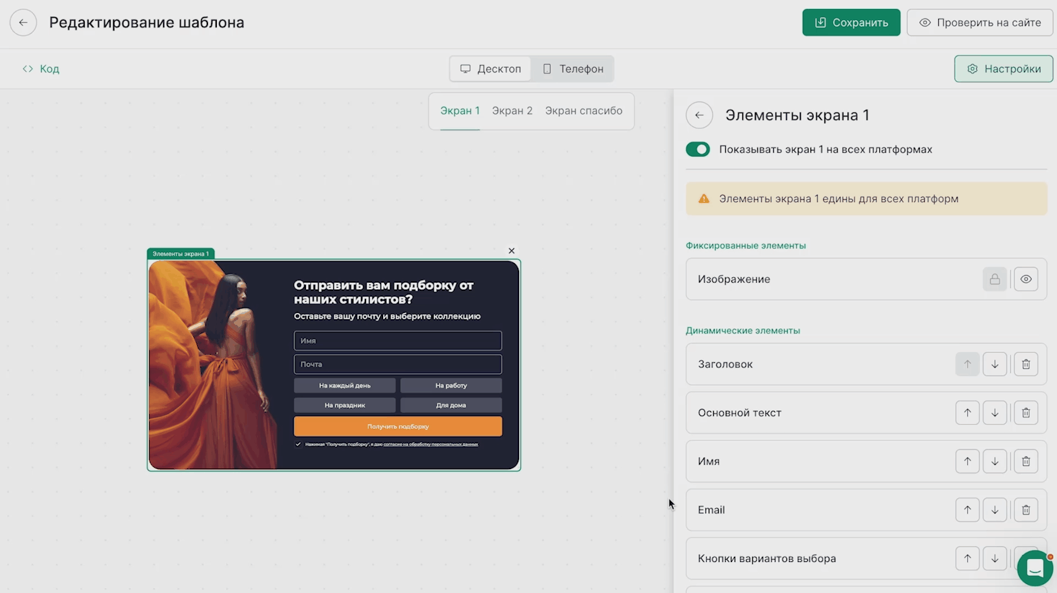Move Основной текст element up

tap(967, 413)
